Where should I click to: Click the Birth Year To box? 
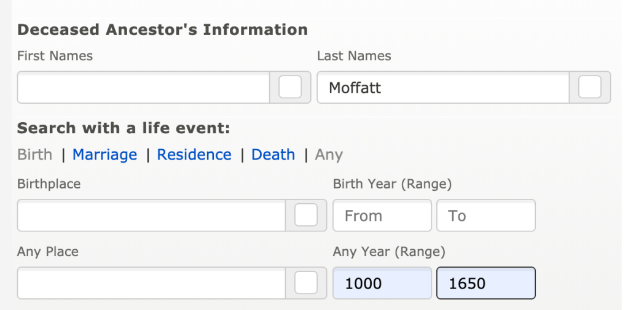pyautogui.click(x=485, y=215)
